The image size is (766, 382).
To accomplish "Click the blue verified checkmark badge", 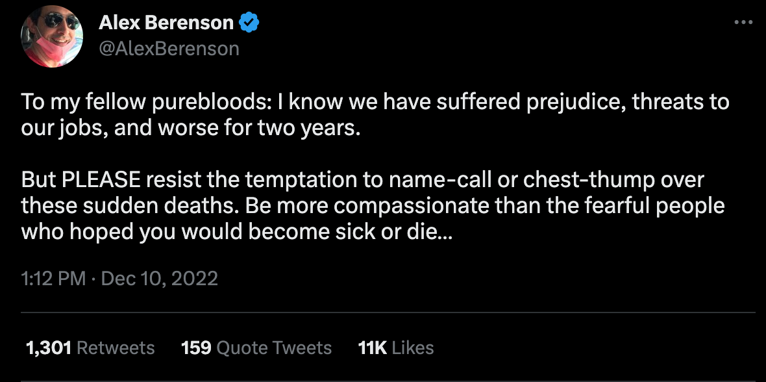I will [x=250, y=23].
